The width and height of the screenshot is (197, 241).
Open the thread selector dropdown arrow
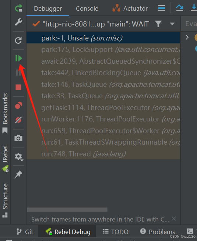pyautogui.click(x=172, y=24)
